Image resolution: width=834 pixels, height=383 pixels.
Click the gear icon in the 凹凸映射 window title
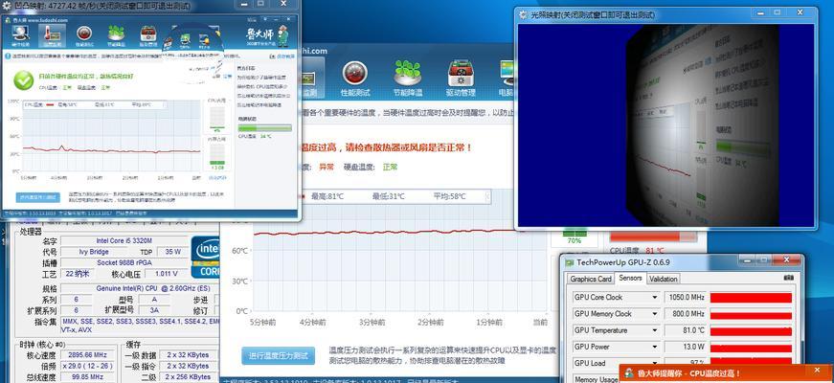pos(7,6)
